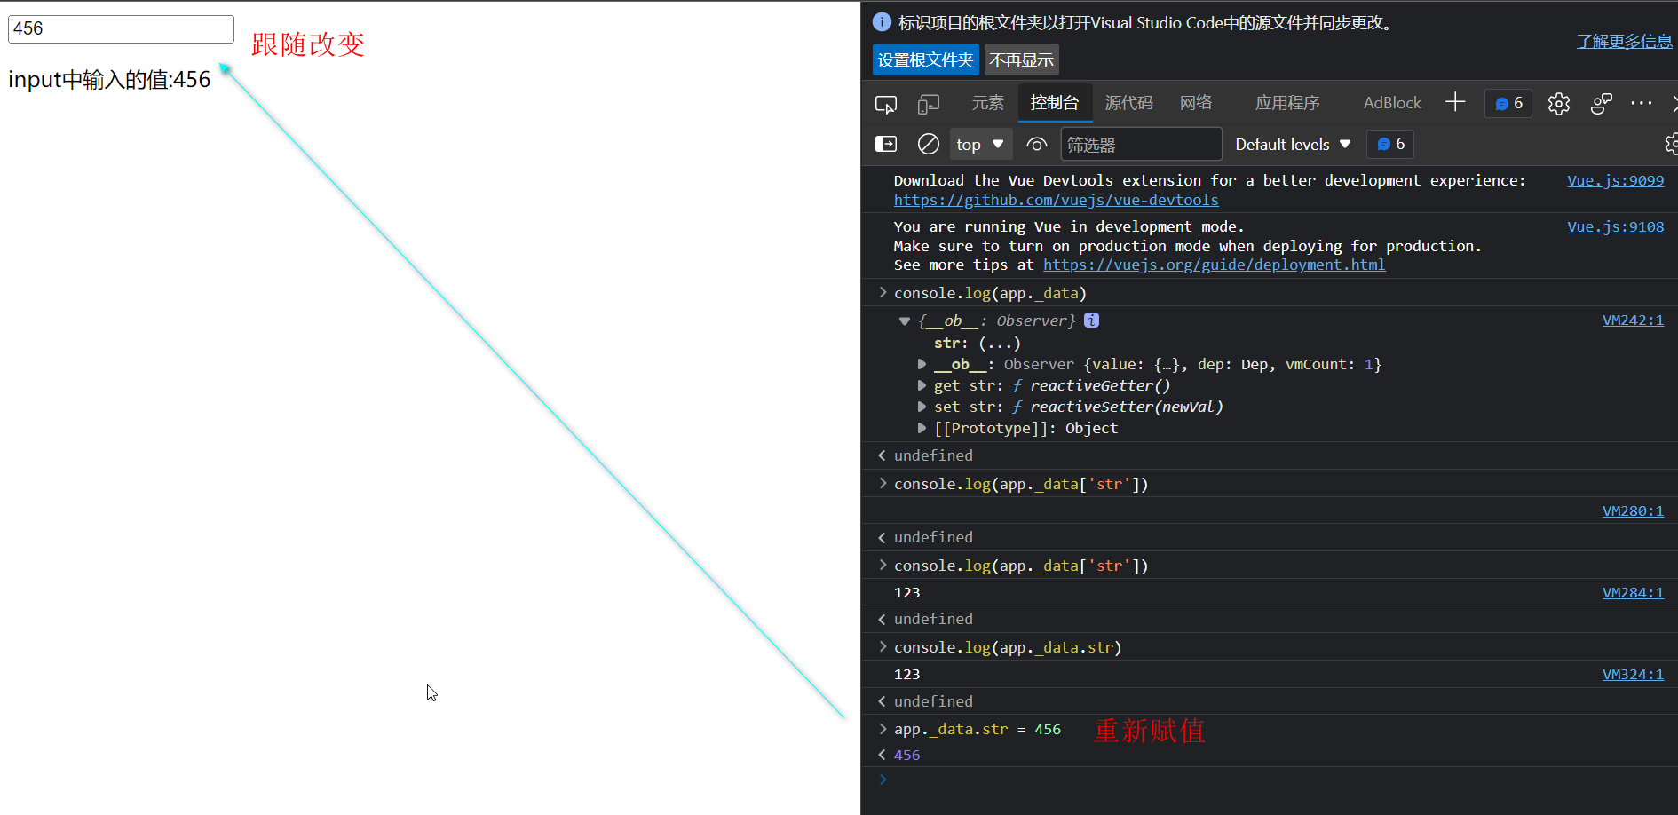
Task: Click the issues badge beside Default levels
Action: coord(1390,144)
